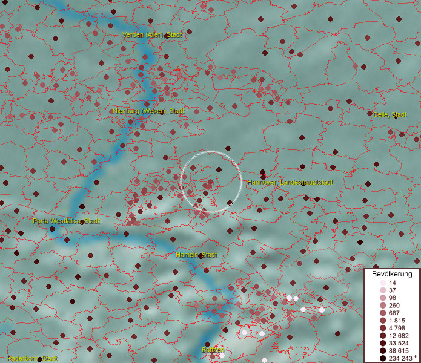Click the legend value 14
Screen dimensions: 421x363
click(x=393, y=283)
